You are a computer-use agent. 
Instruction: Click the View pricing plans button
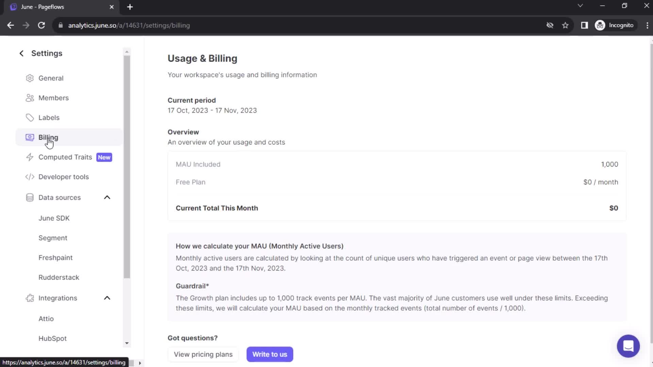point(203,354)
